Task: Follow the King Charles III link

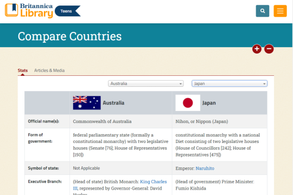Action: point(153,181)
